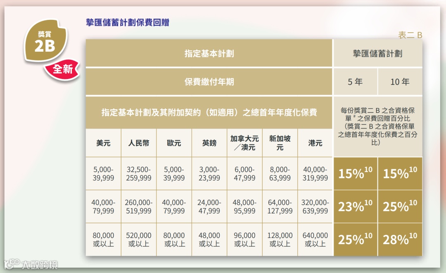Click the 8,000-63,999 cell
The image size is (446, 273).
(x=280, y=174)
